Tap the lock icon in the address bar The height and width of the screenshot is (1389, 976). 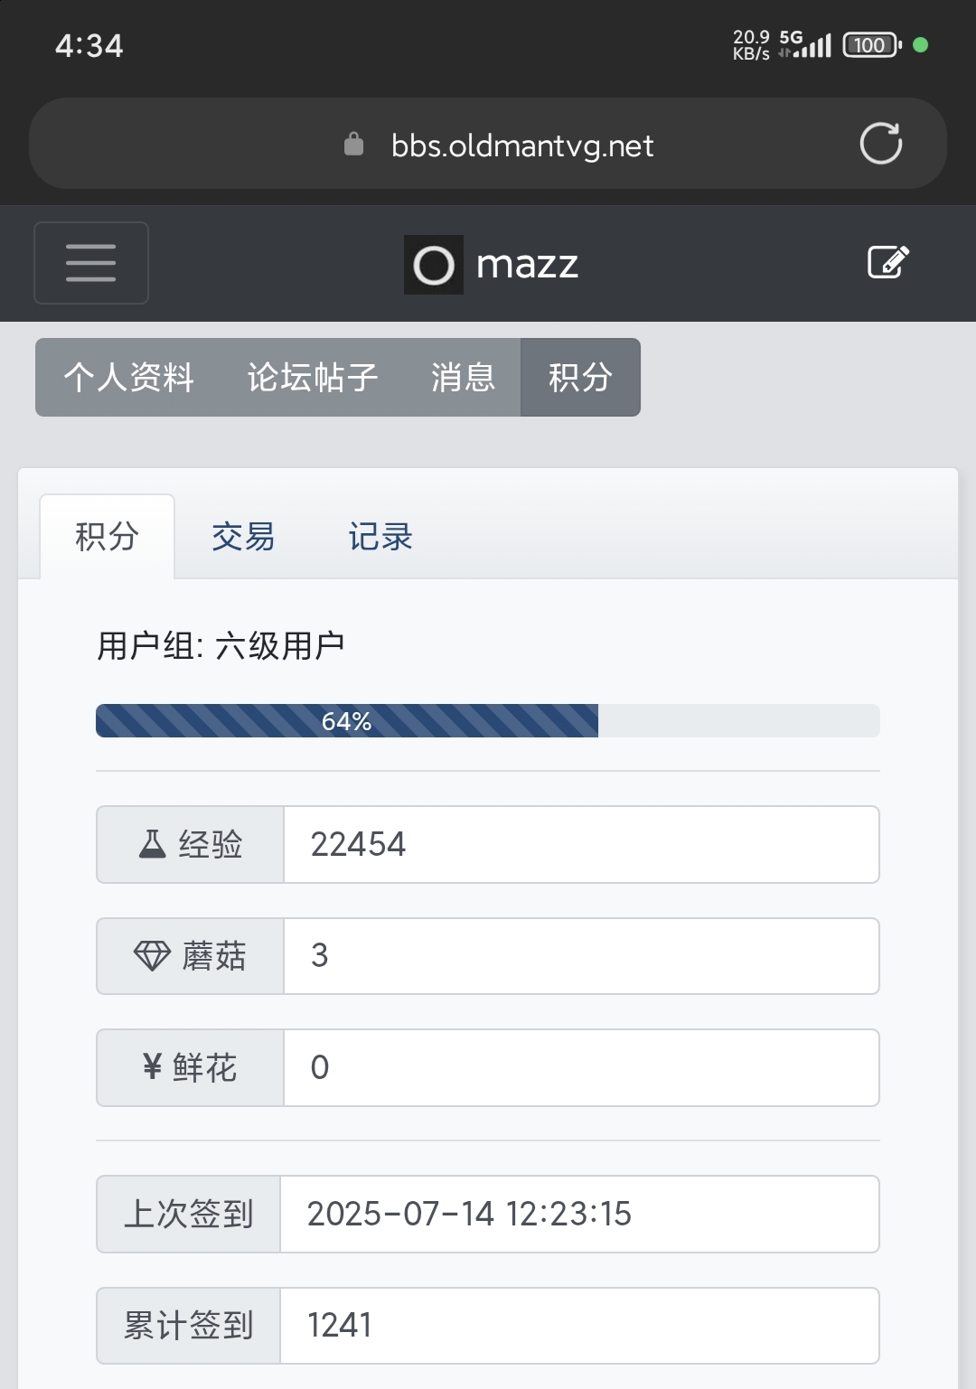(x=354, y=145)
